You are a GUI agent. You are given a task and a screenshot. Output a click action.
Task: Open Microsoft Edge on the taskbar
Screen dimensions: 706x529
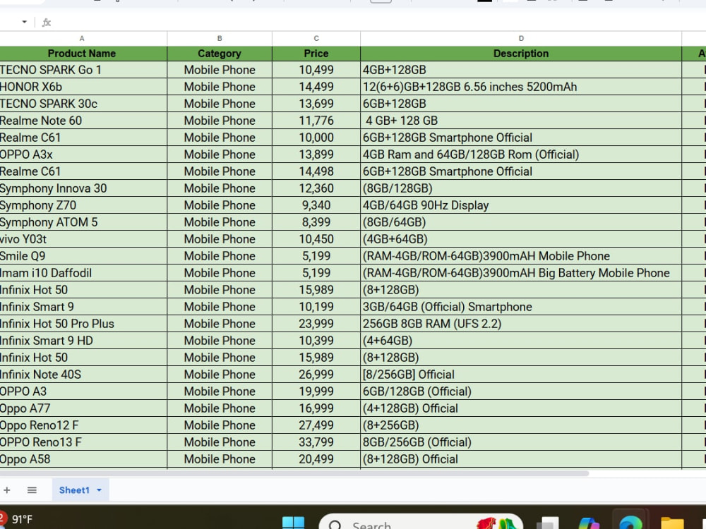[x=630, y=523]
